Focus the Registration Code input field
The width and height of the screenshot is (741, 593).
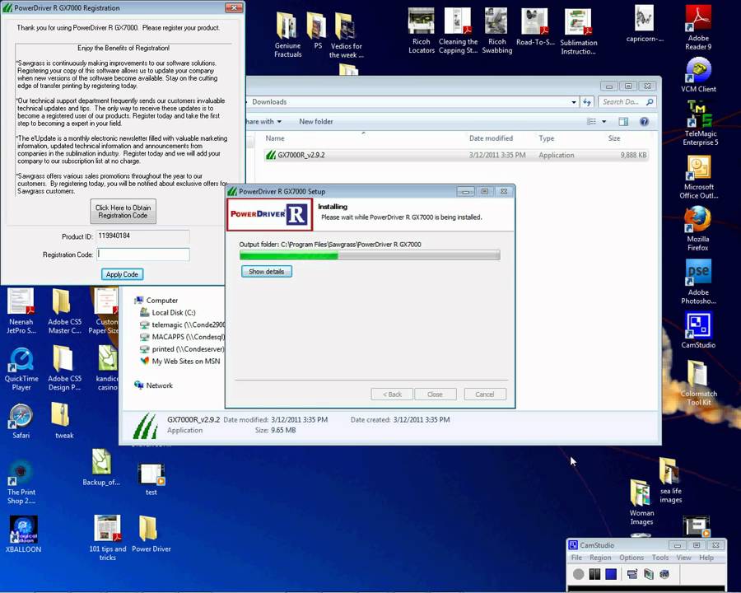click(143, 254)
